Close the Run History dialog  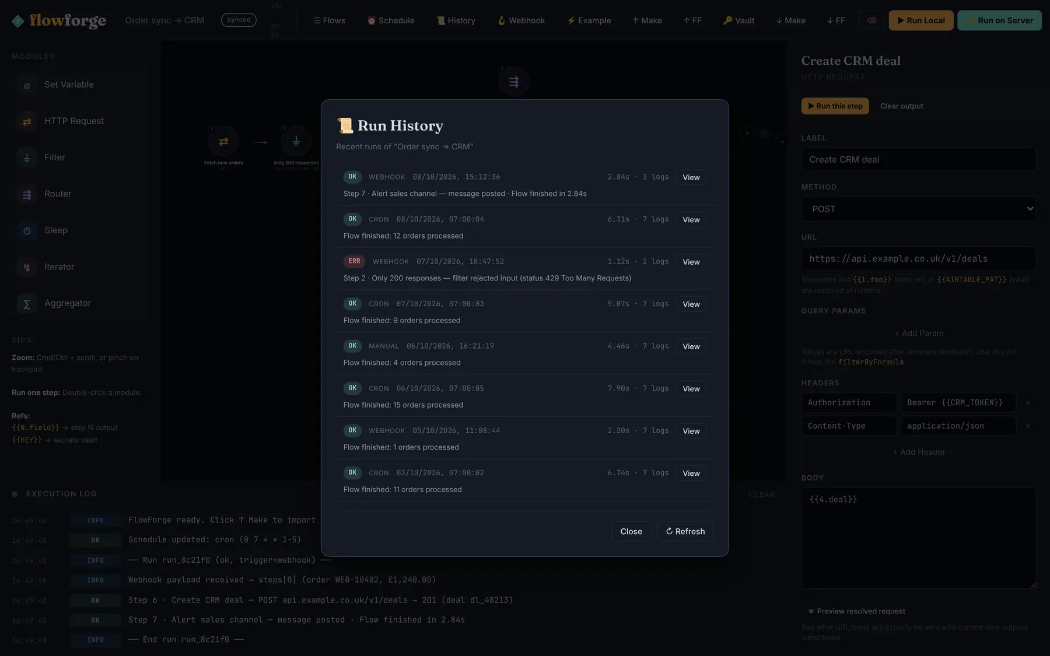(631, 531)
